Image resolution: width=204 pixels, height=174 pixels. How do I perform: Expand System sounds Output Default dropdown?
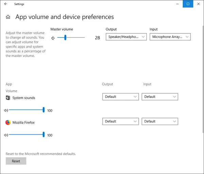pyautogui.click(x=120, y=97)
